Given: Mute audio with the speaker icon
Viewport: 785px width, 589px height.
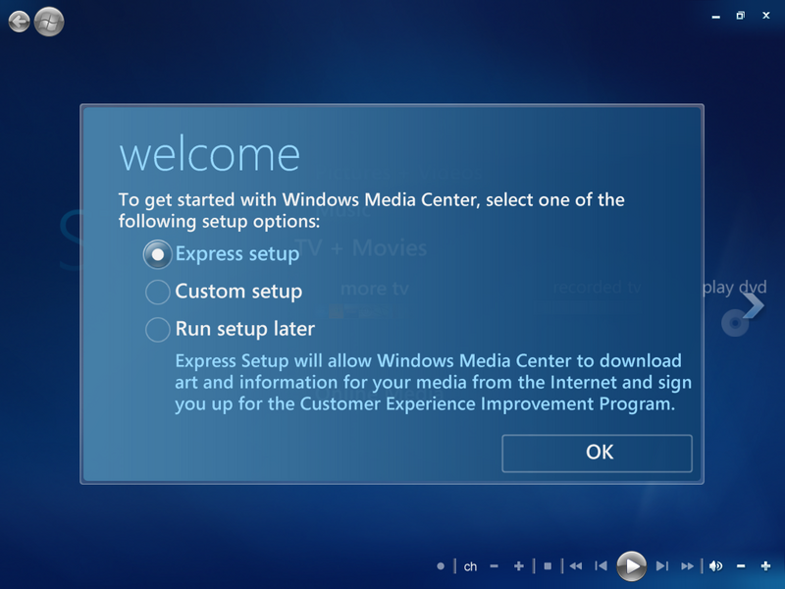Looking at the screenshot, I should 716,566.
